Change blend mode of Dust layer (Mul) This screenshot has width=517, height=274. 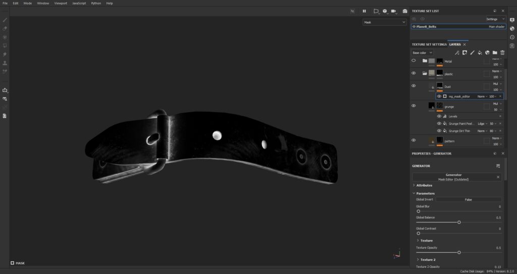(497, 84)
